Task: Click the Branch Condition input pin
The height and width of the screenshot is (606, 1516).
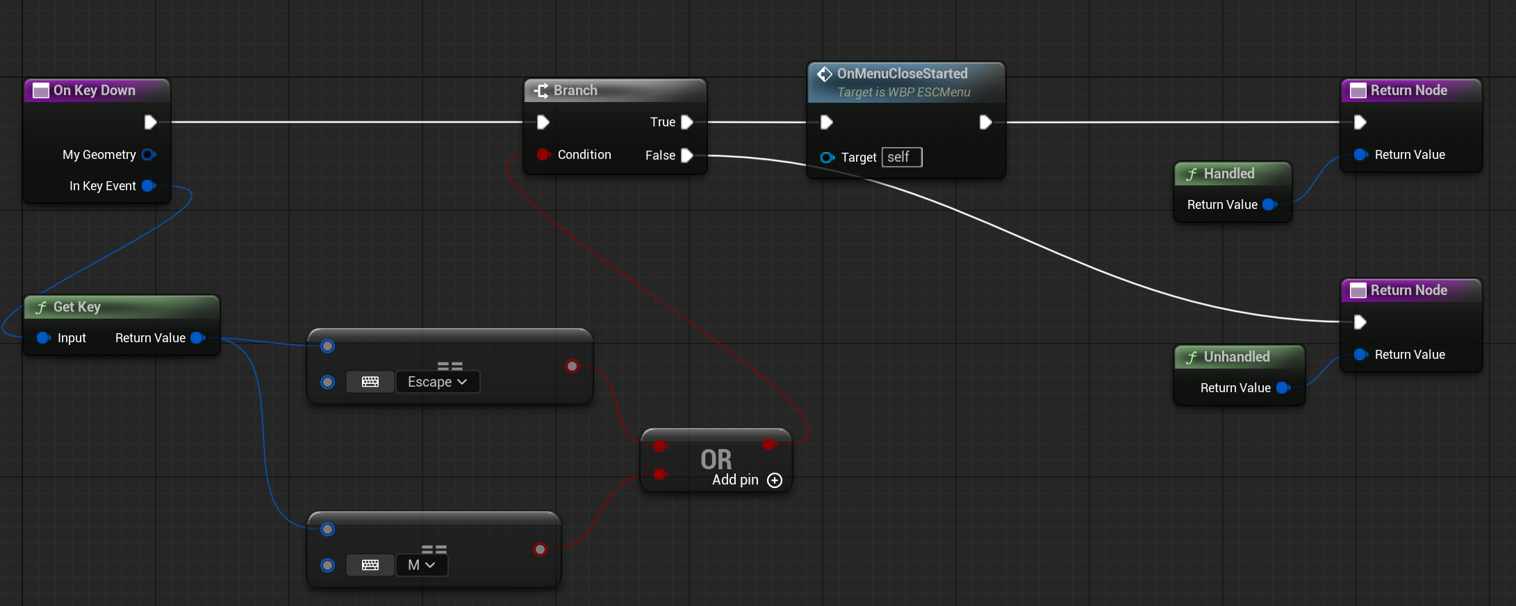Action: [x=543, y=155]
